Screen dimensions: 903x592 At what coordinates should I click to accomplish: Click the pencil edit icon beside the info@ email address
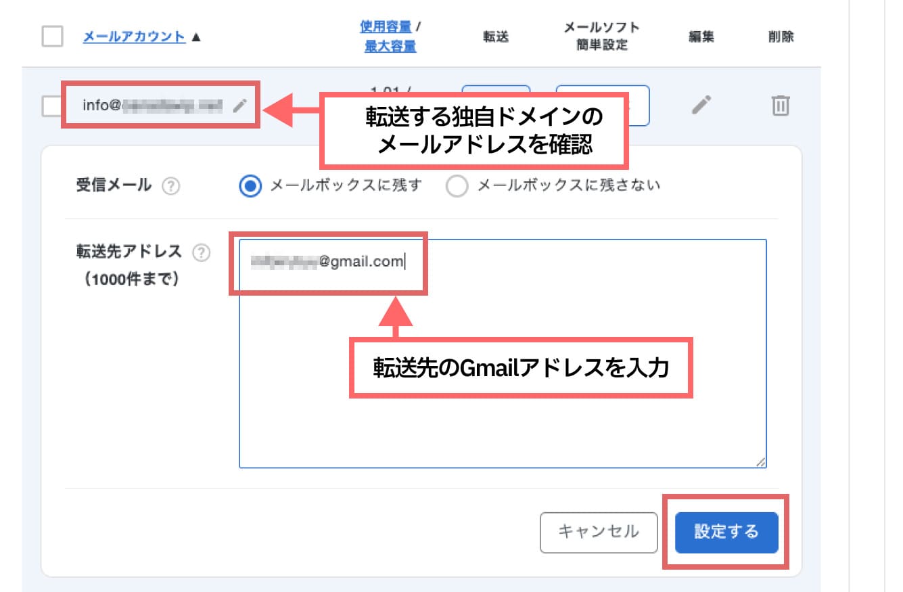(x=240, y=105)
